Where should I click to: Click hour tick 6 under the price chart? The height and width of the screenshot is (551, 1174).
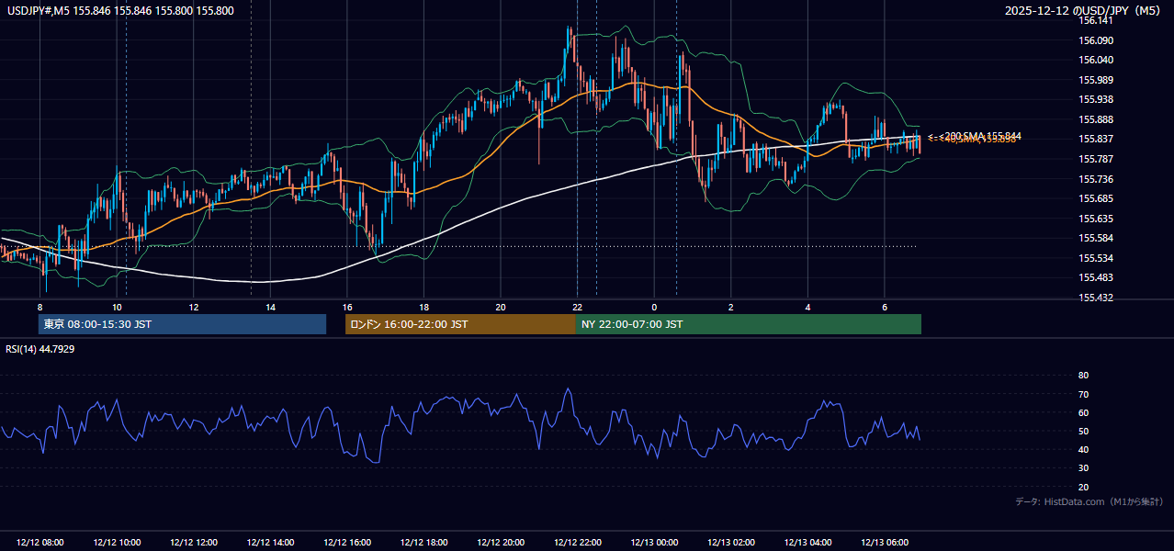[x=885, y=307]
